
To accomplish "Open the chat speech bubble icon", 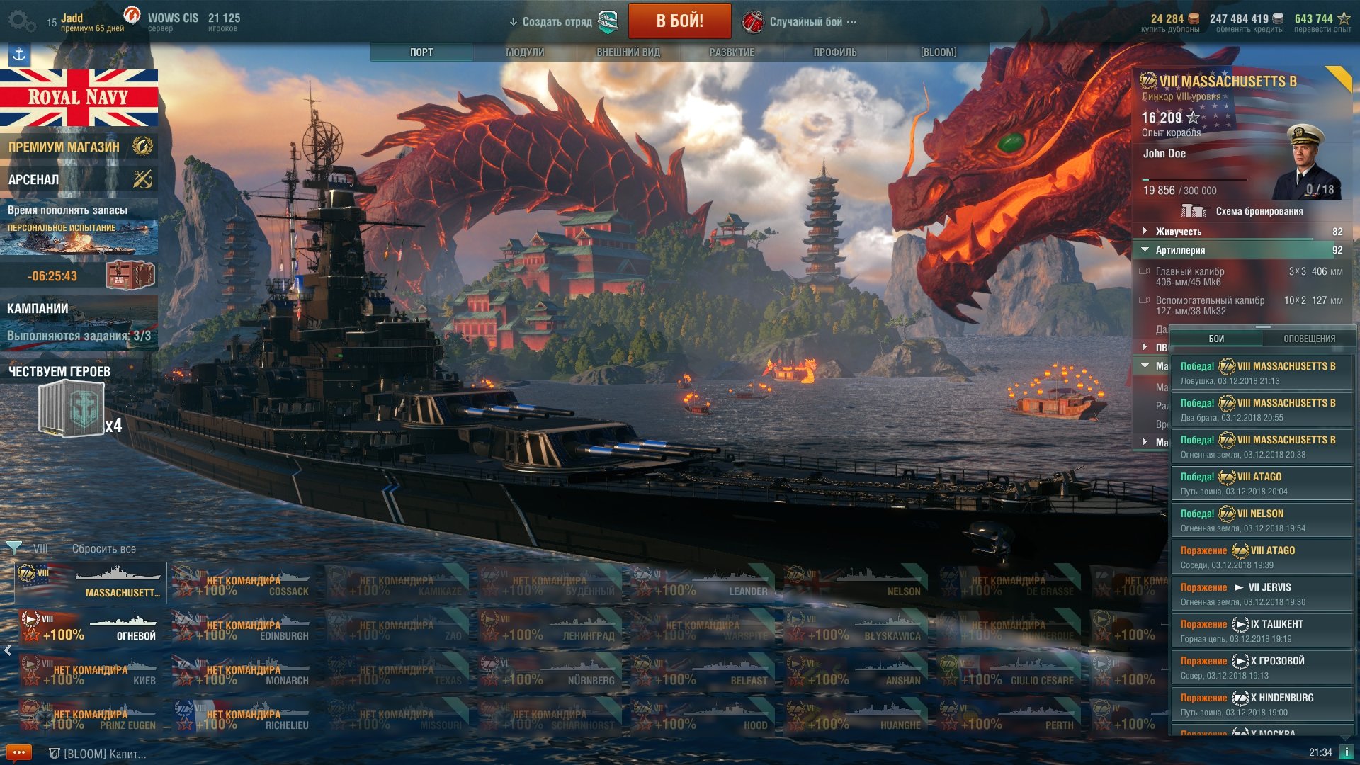I will pos(18,753).
